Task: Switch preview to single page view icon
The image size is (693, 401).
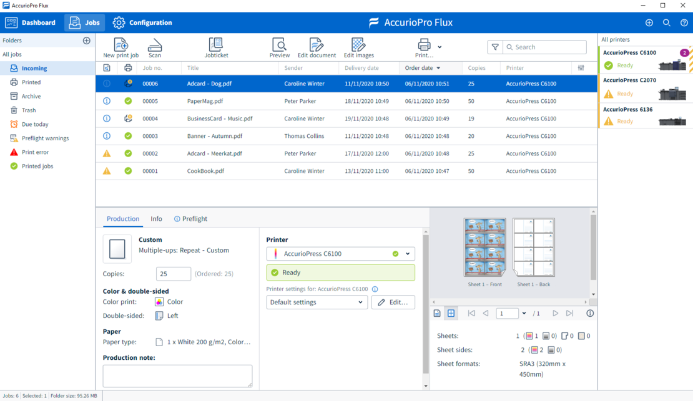Action: coord(437,313)
